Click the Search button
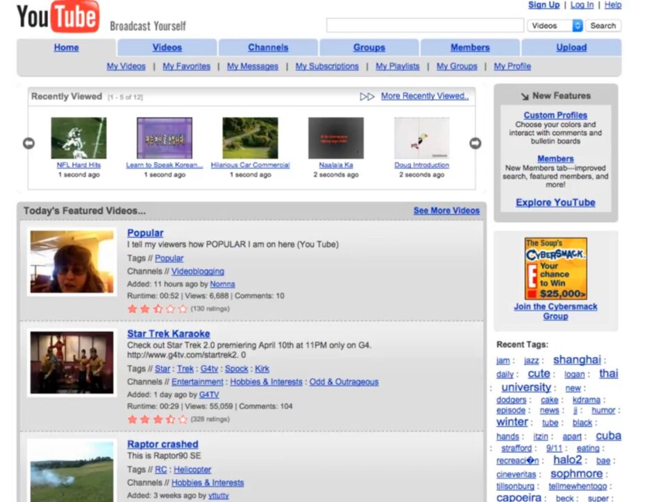 pos(603,26)
